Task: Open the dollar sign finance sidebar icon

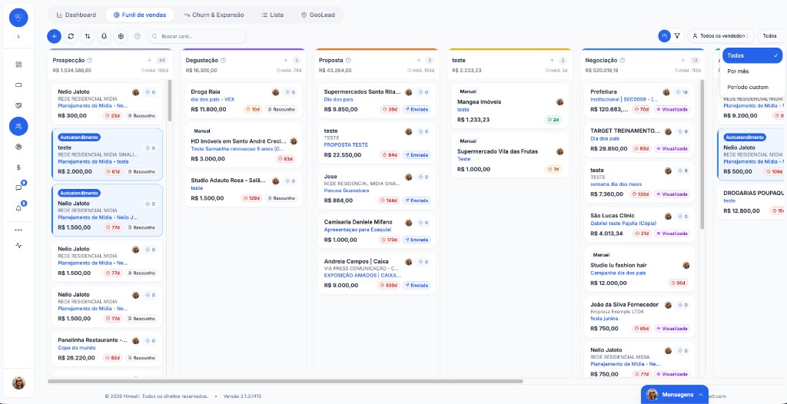Action: [18, 167]
